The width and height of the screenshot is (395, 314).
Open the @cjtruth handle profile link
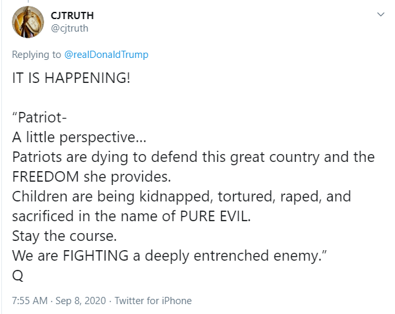point(69,28)
